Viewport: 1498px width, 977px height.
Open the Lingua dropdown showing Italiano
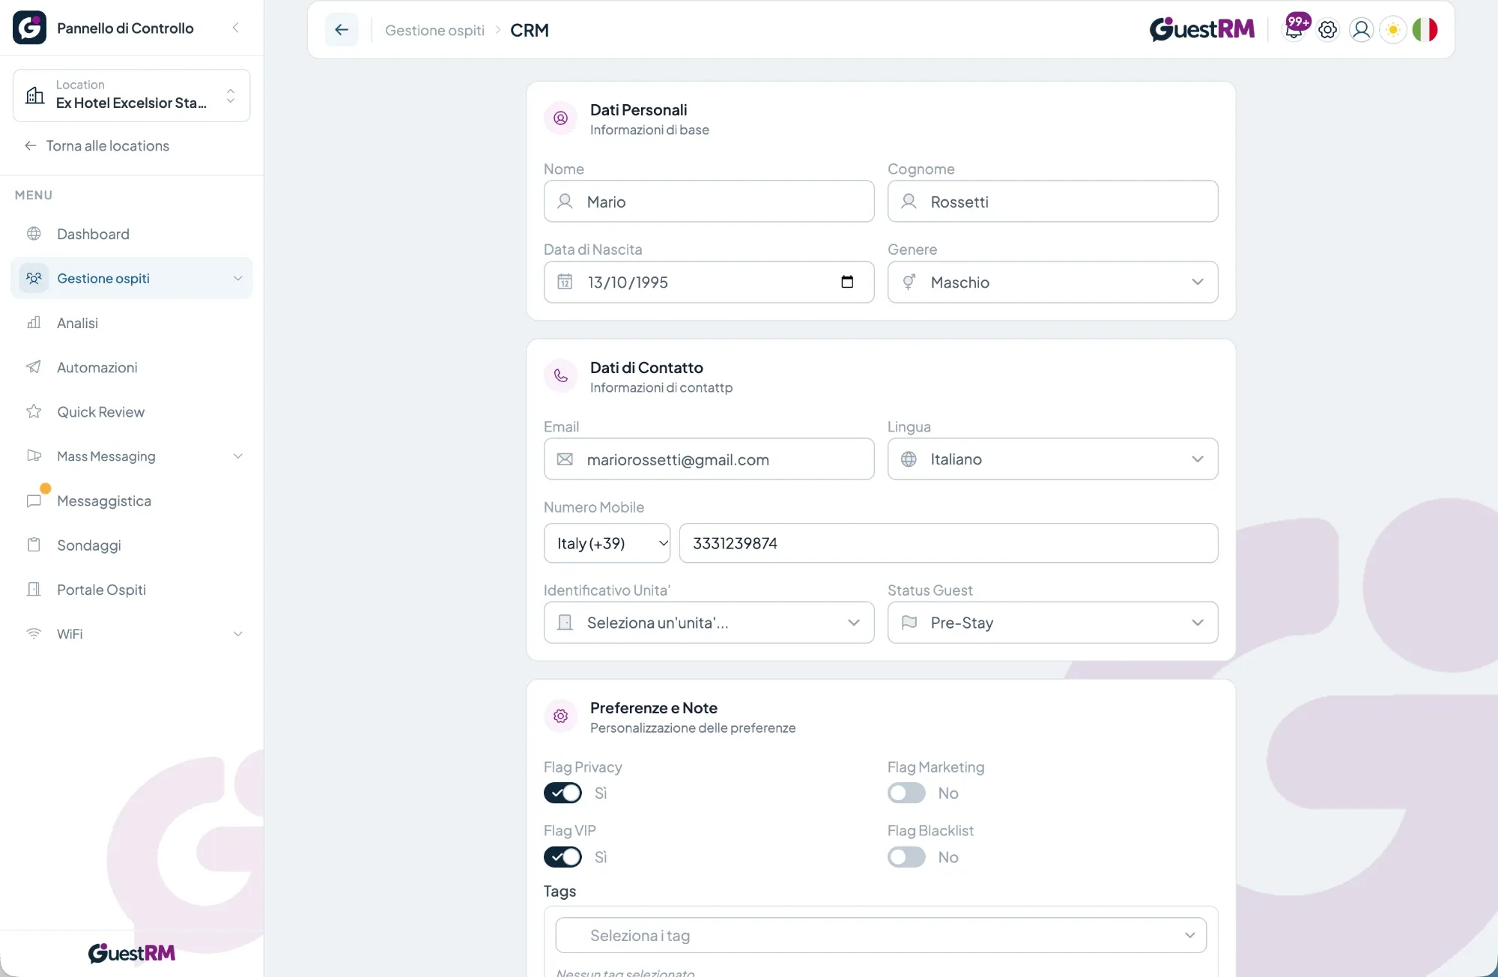(x=1052, y=459)
